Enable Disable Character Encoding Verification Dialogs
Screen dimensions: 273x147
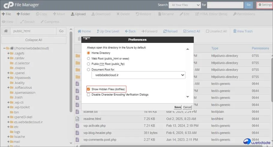point(88,95)
